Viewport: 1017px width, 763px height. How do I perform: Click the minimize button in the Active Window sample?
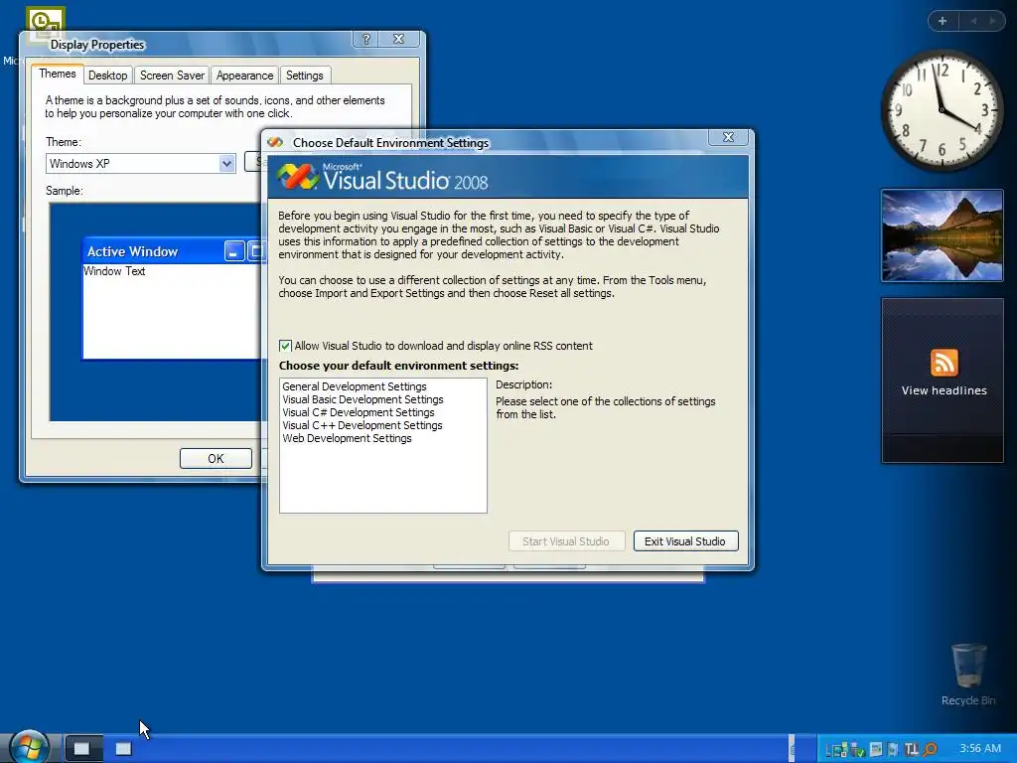tap(234, 250)
